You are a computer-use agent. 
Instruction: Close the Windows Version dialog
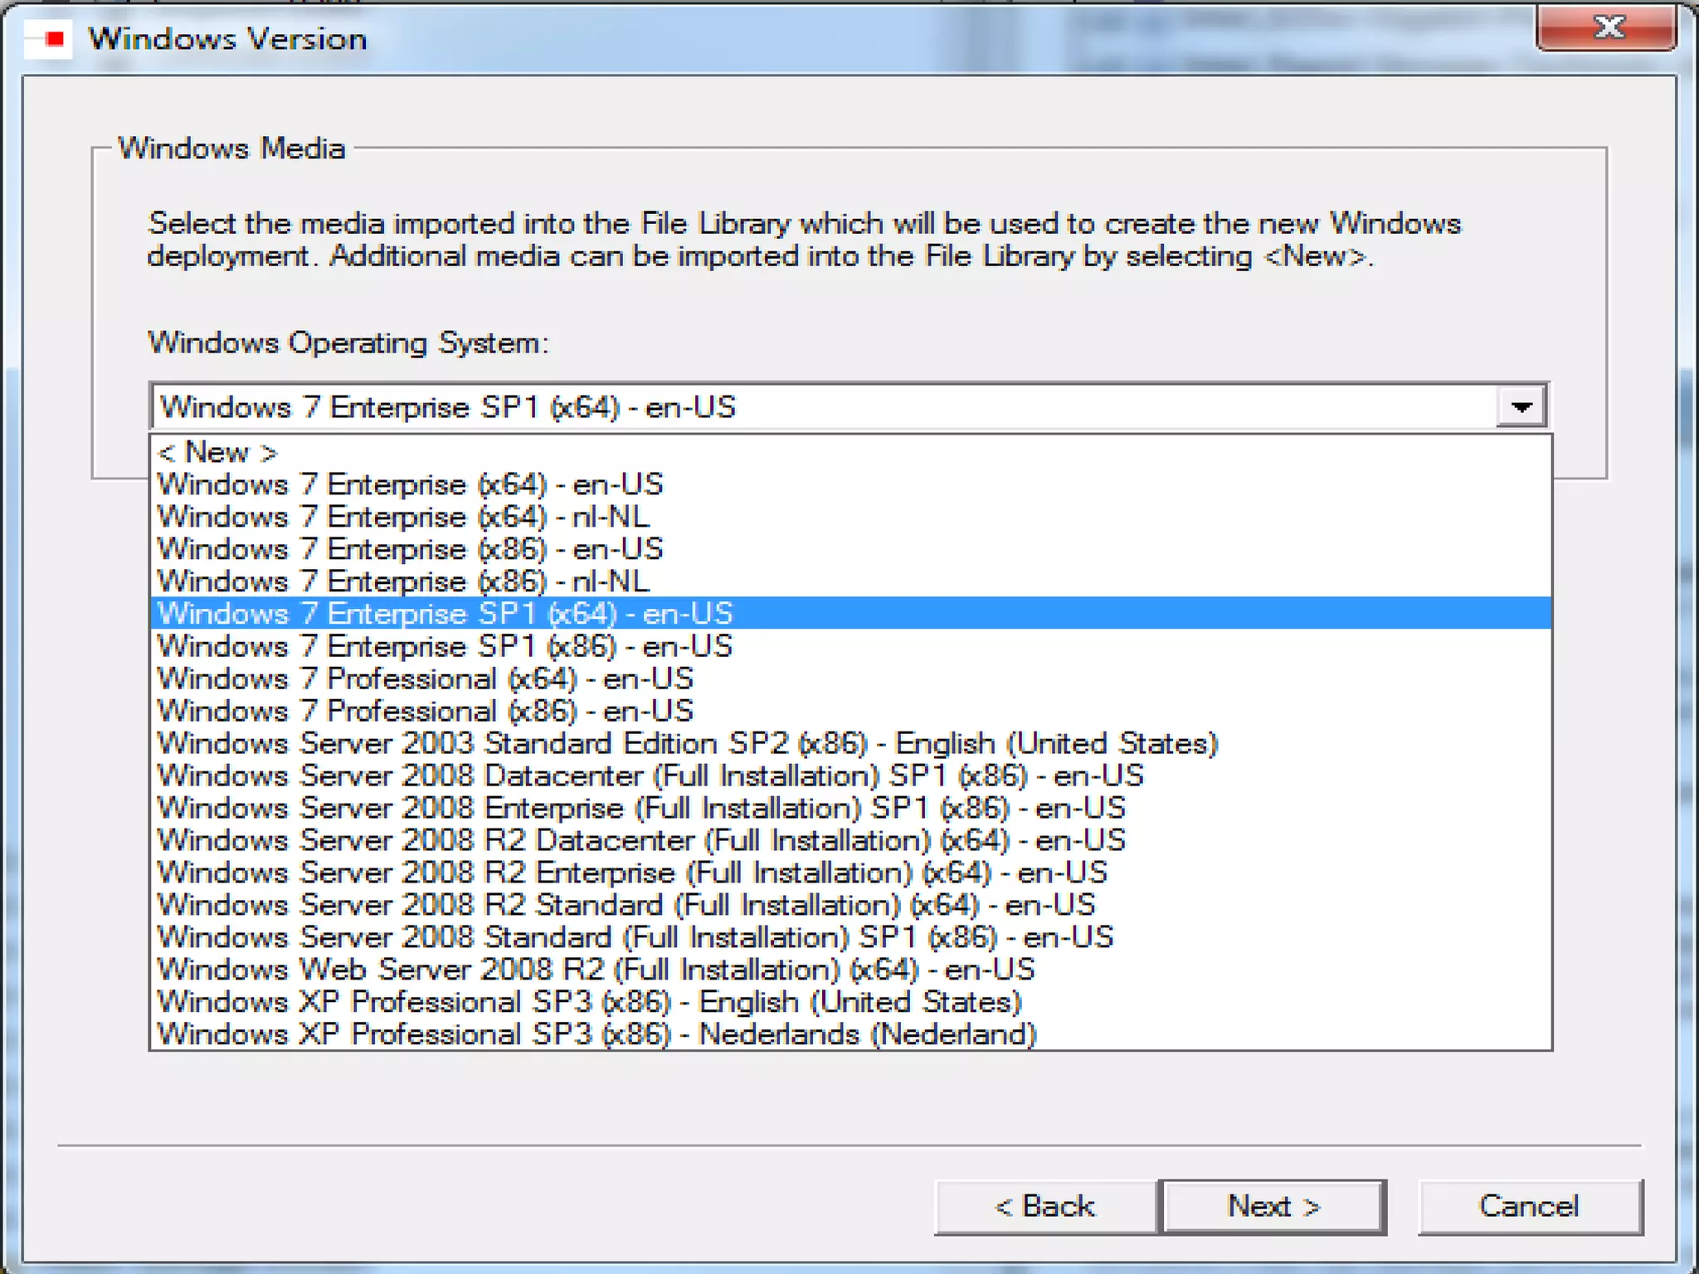(x=1608, y=27)
